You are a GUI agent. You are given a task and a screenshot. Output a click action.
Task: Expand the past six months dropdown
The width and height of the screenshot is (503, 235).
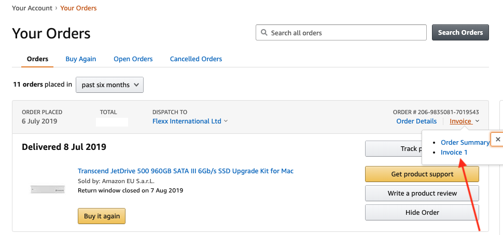tap(109, 85)
